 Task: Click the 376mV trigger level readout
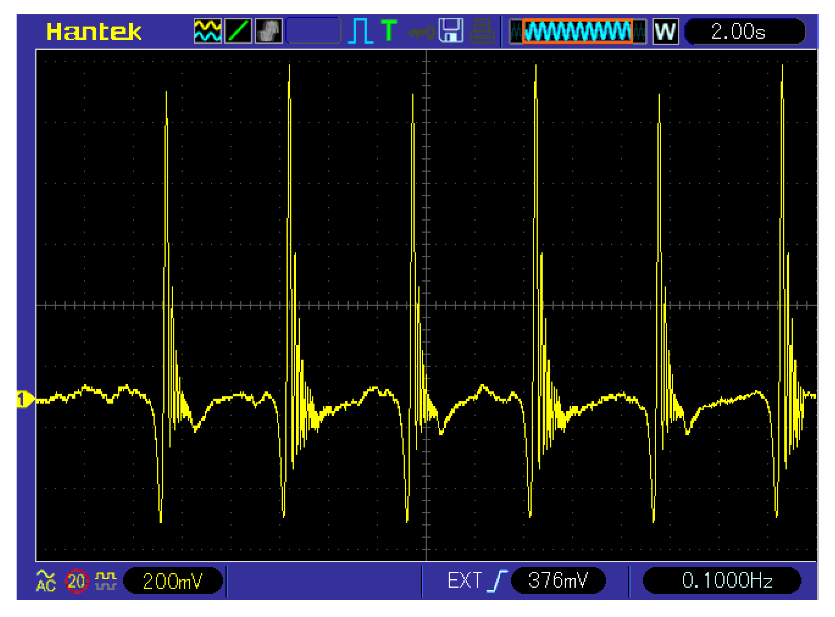click(x=558, y=580)
